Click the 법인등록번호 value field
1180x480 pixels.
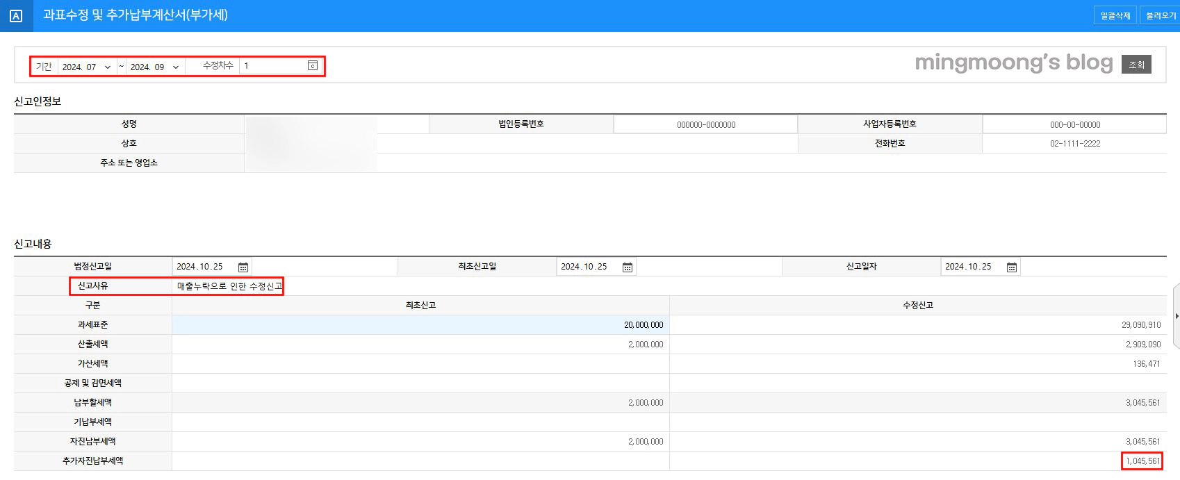point(705,124)
